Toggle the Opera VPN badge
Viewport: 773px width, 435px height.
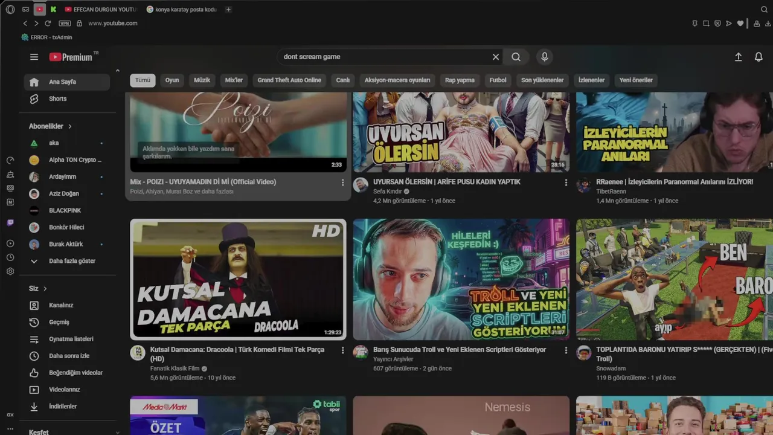click(x=65, y=23)
